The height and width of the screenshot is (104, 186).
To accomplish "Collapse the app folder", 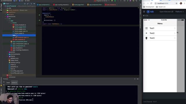I will [7, 21].
